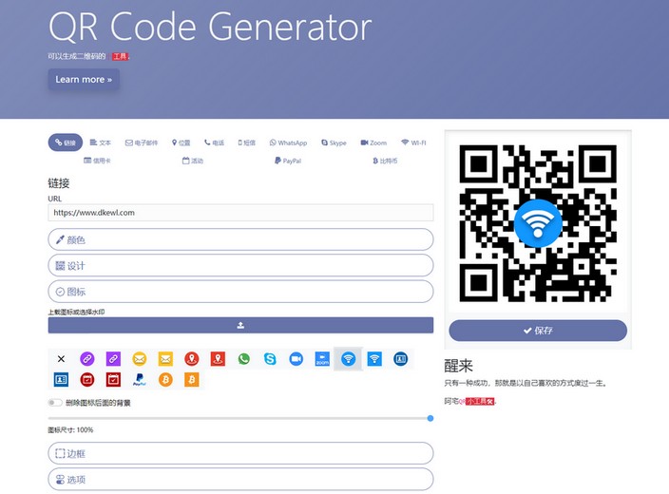
Task: Switch to the 电子邮件 email tab
Action: (x=142, y=142)
